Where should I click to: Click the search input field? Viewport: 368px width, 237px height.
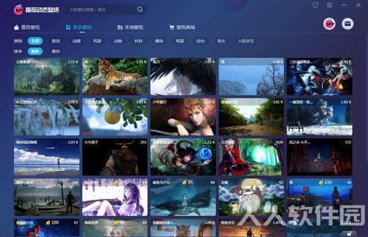point(102,10)
